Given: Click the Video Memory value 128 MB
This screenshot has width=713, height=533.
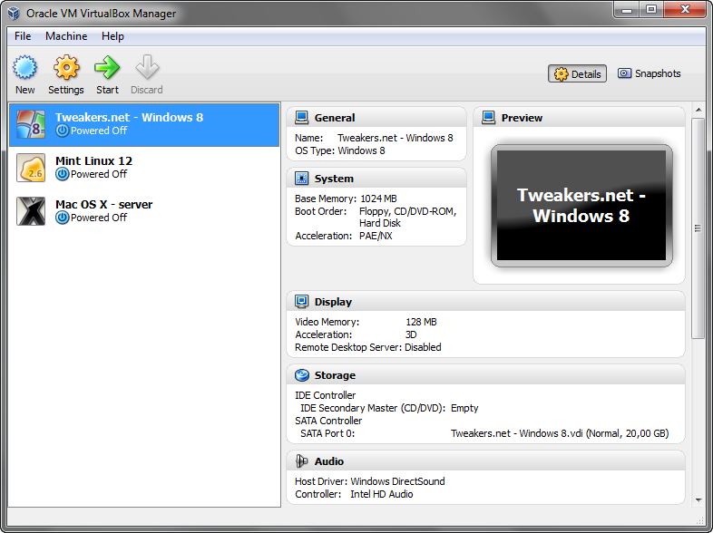Looking at the screenshot, I should point(421,322).
